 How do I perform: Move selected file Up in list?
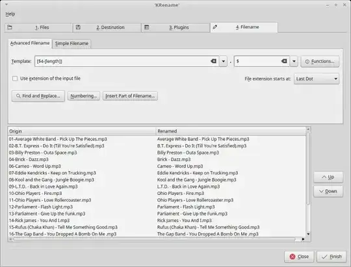328,177
